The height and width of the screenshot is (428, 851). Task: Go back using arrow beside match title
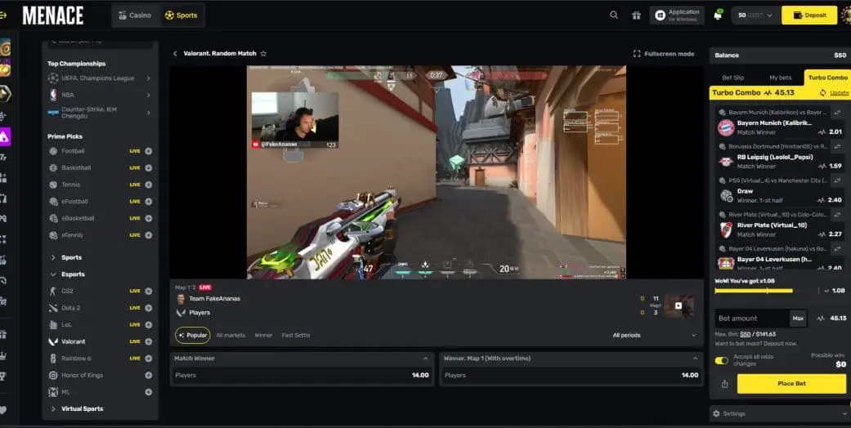175,54
